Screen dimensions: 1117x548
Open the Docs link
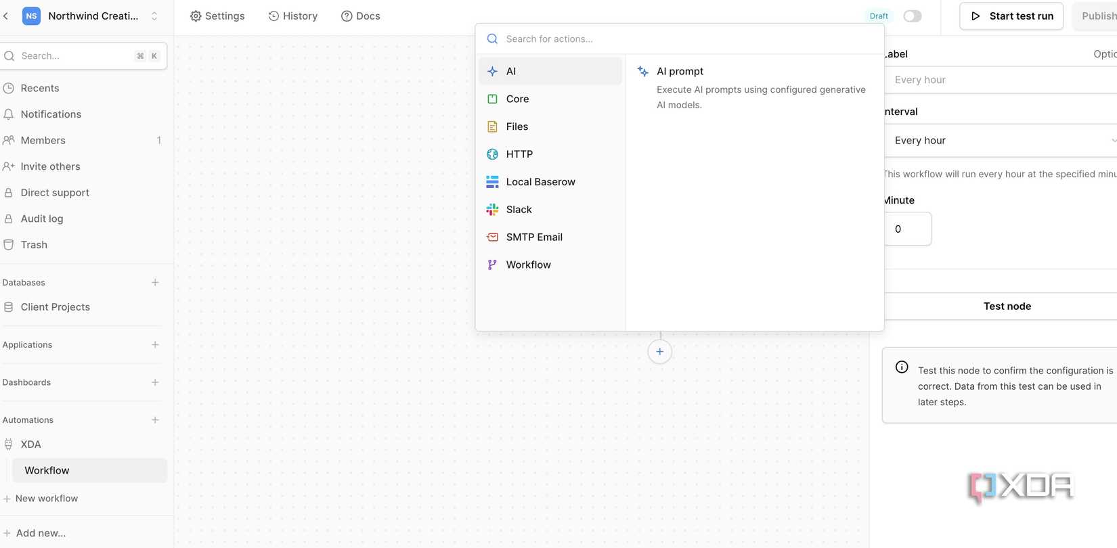coord(361,16)
